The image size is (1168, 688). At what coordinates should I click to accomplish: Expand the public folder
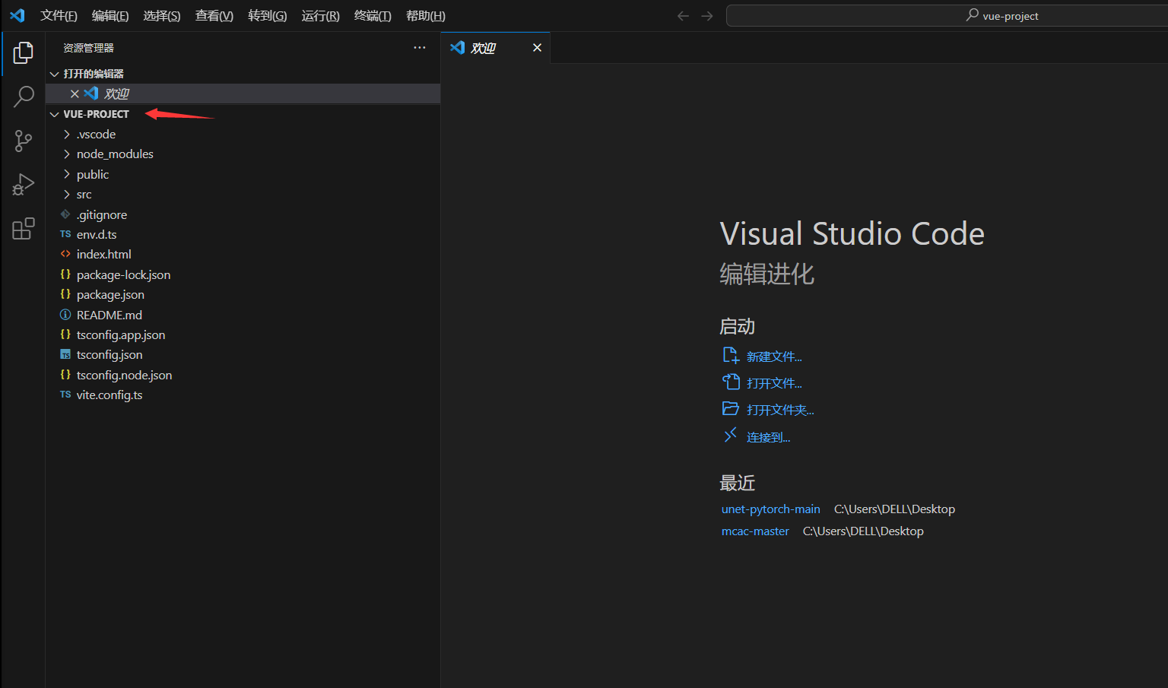click(x=67, y=174)
